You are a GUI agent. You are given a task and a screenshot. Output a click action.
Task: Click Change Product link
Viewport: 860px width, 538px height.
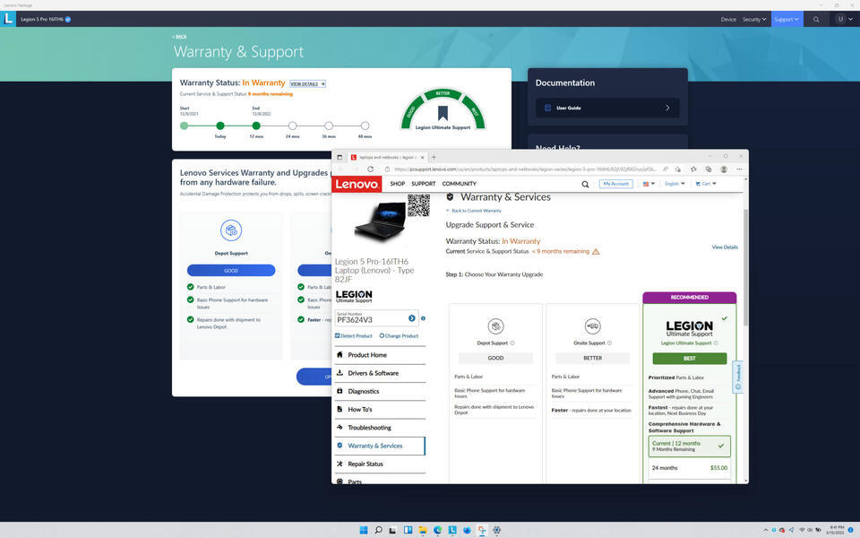[x=399, y=336]
